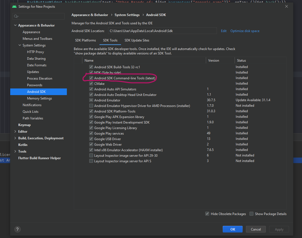Toggle Android SDK Command-line Tools (latest) checkbox
Screen dimensions: 302x238
point(91,78)
